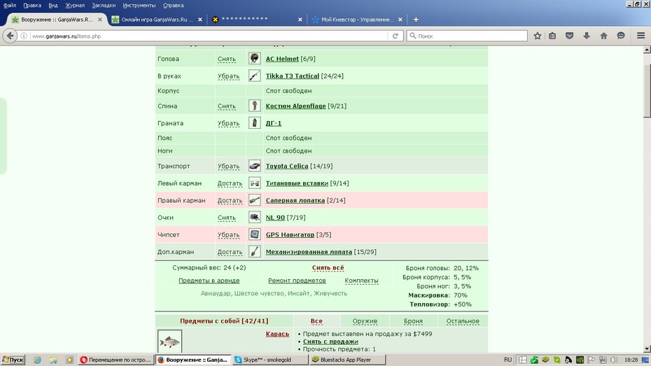Open Firefox downloads arrow icon

pyautogui.click(x=586, y=36)
